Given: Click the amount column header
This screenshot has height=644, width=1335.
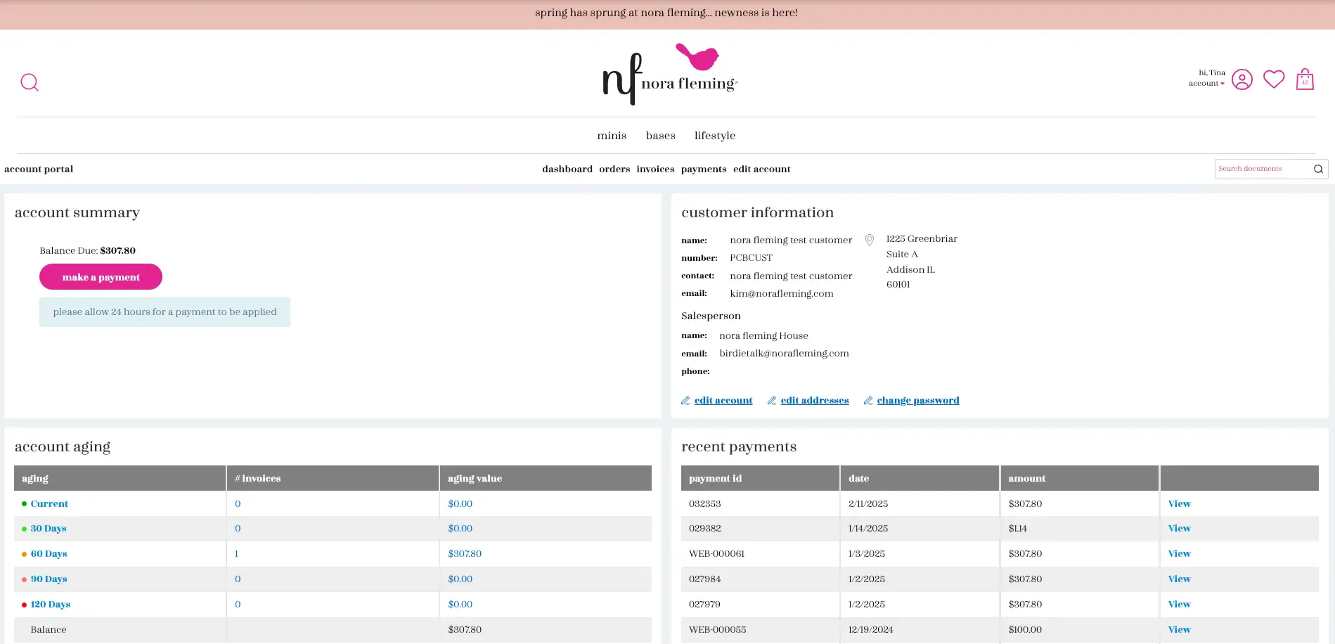Looking at the screenshot, I should click(x=1079, y=478).
